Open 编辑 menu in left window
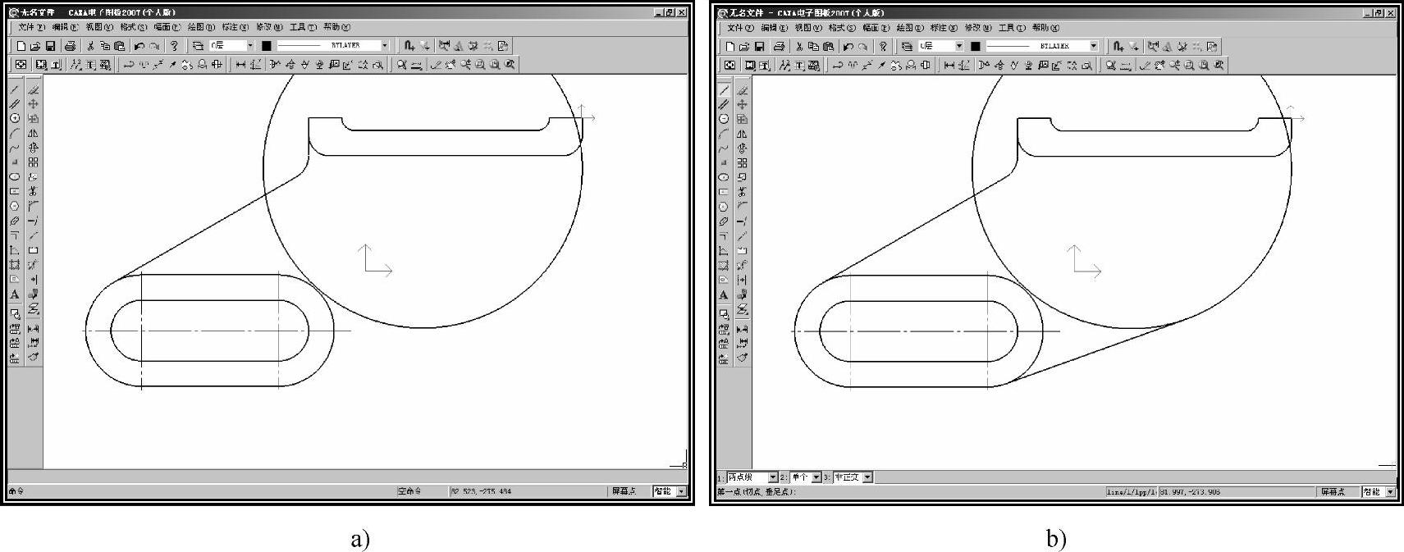This screenshot has height=552, width=1404. click(66, 27)
